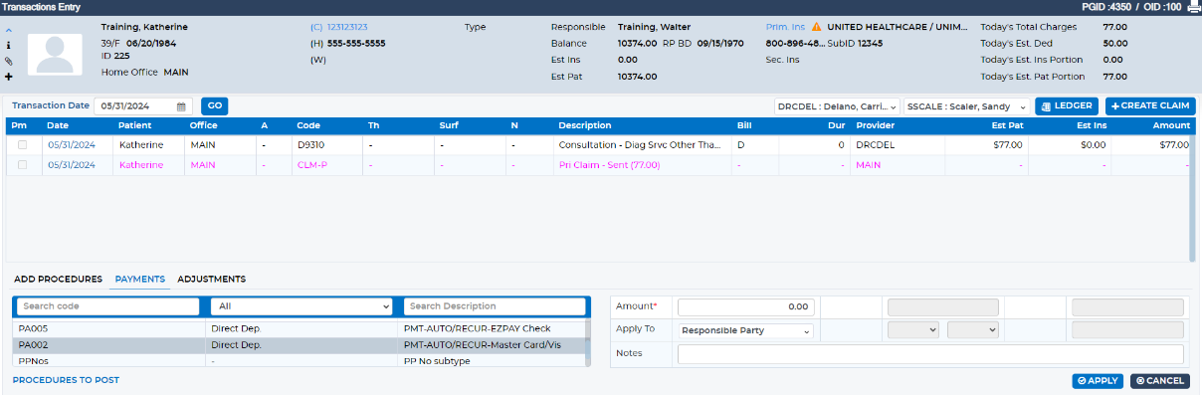Viewport: 1202px width, 395px height.
Task: Open the SSCALE : Scaler, Sandy dropdown
Action: pos(966,106)
